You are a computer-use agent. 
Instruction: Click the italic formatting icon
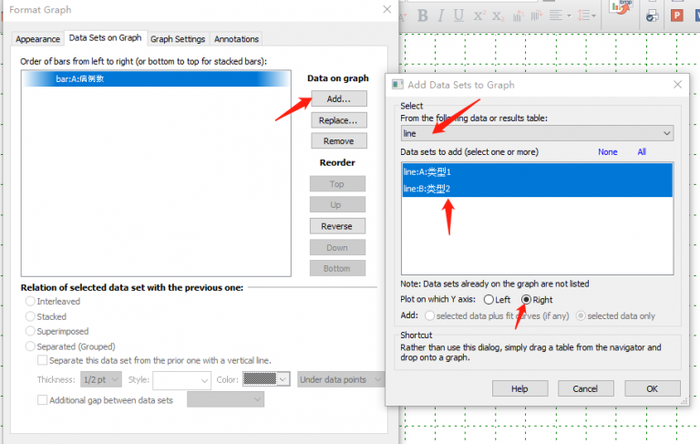441,15
